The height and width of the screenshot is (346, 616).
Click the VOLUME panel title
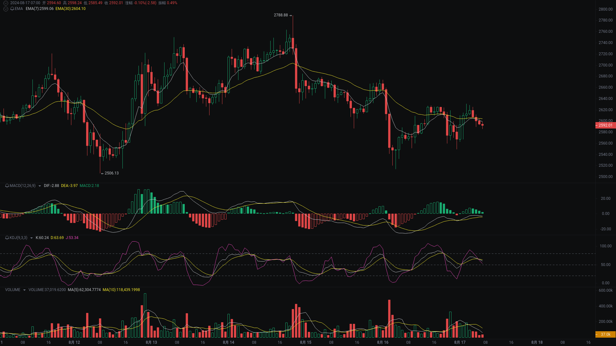point(13,289)
